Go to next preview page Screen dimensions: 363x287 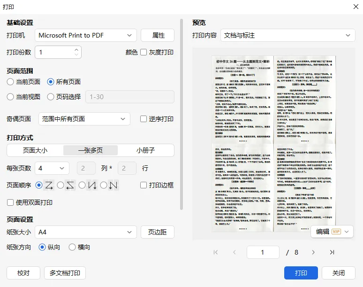[x=313, y=252]
